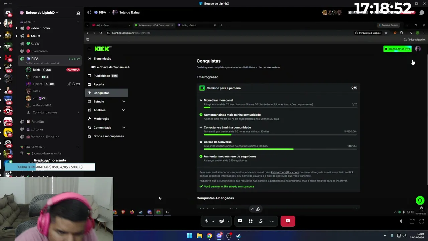Enter fullscreen for the stream
This screenshot has width=428, height=241.
422,221
